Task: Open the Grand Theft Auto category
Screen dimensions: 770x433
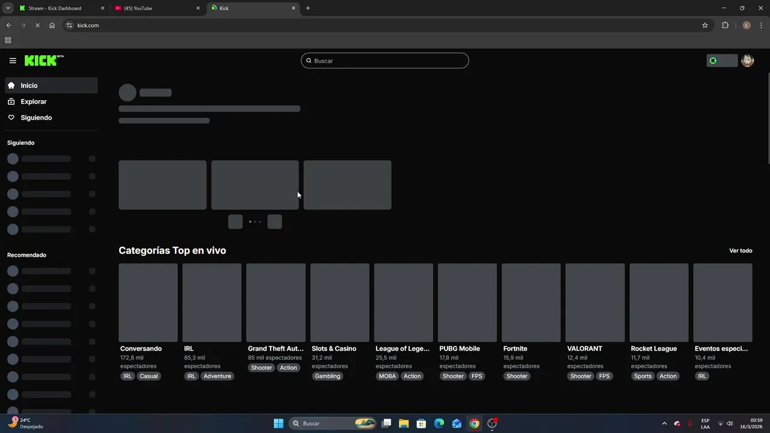Action: (x=276, y=349)
